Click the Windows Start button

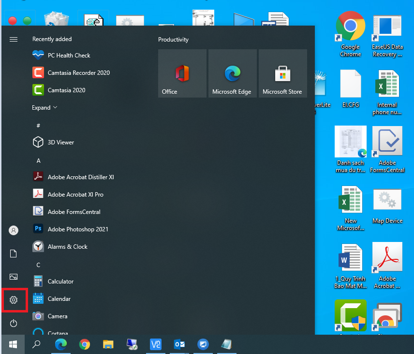tap(13, 344)
